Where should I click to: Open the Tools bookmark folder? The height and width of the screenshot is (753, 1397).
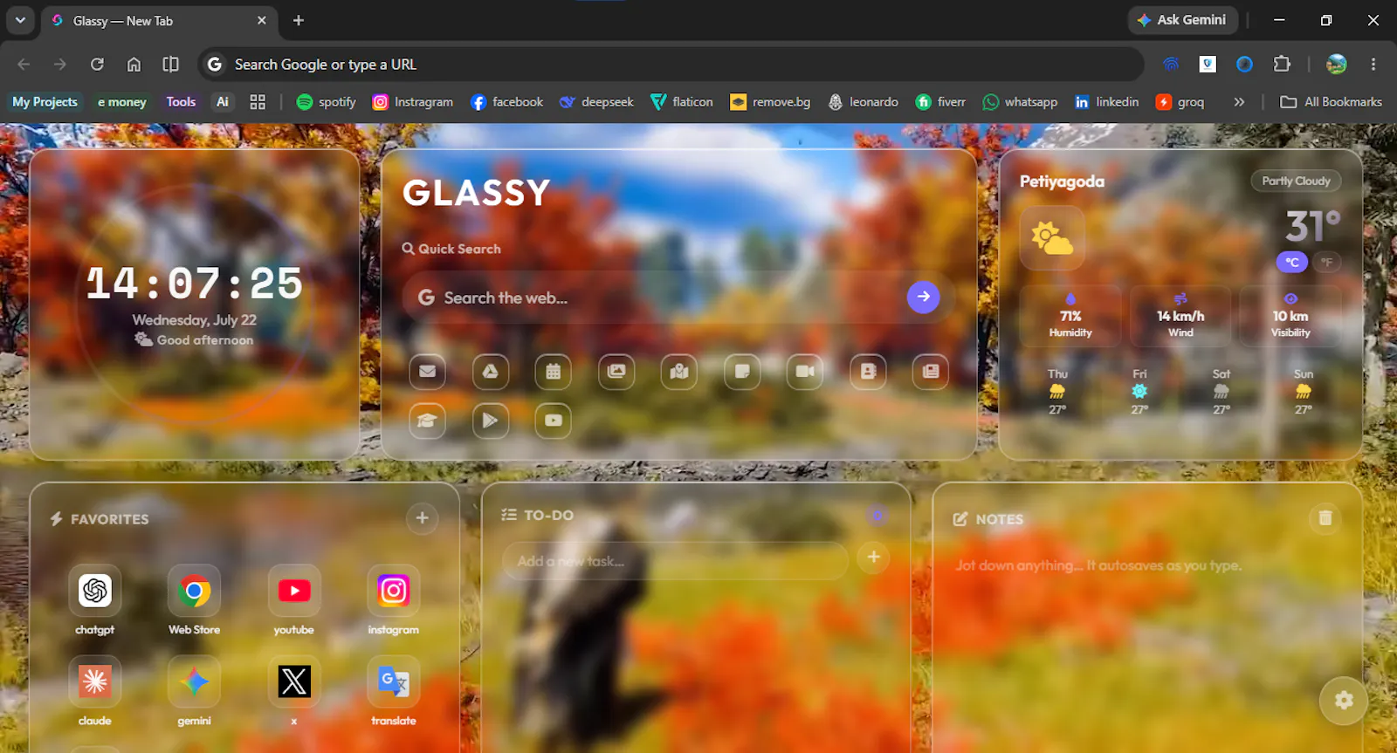coord(181,102)
